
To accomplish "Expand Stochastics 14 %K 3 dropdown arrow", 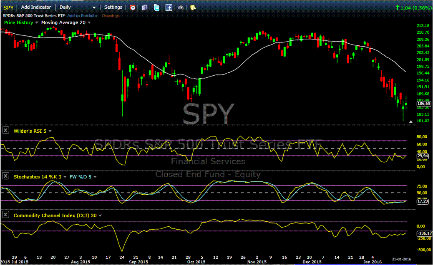I will 65,177.
